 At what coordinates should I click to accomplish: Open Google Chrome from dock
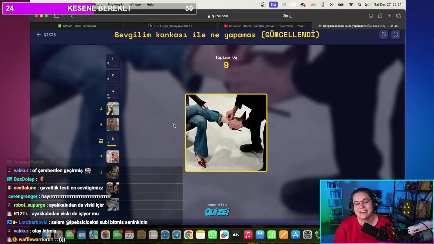189,235
